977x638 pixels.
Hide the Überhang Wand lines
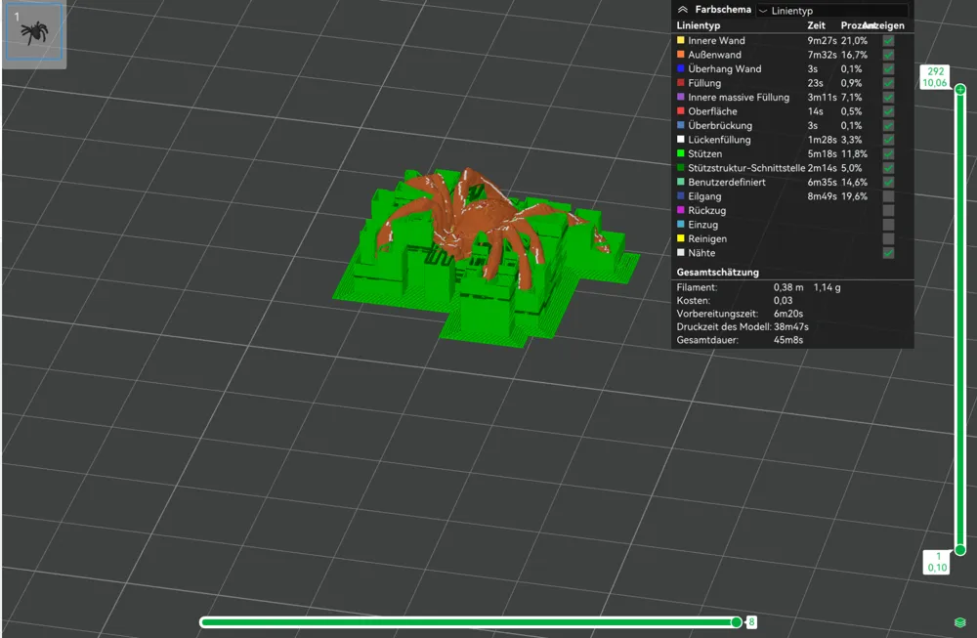(x=887, y=68)
